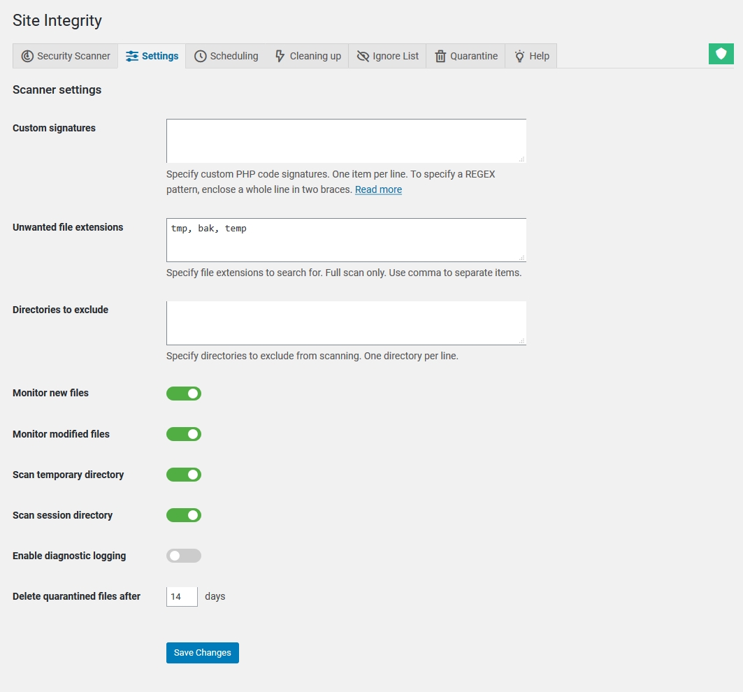The image size is (743, 692).
Task: Click the lightbulb icon on Help tab
Action: coord(519,56)
